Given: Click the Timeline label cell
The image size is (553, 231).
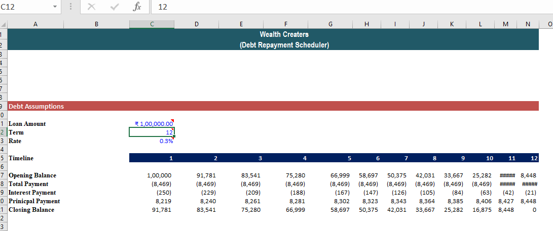Looking at the screenshot, I should (x=21, y=158).
